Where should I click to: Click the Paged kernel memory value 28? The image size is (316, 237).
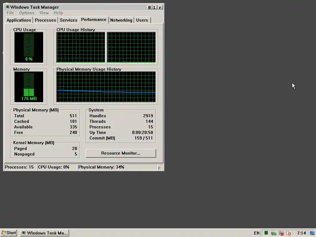[75, 148]
